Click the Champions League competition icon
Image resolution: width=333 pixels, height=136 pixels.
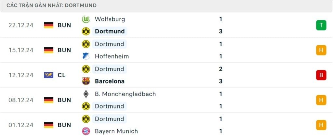(48, 75)
